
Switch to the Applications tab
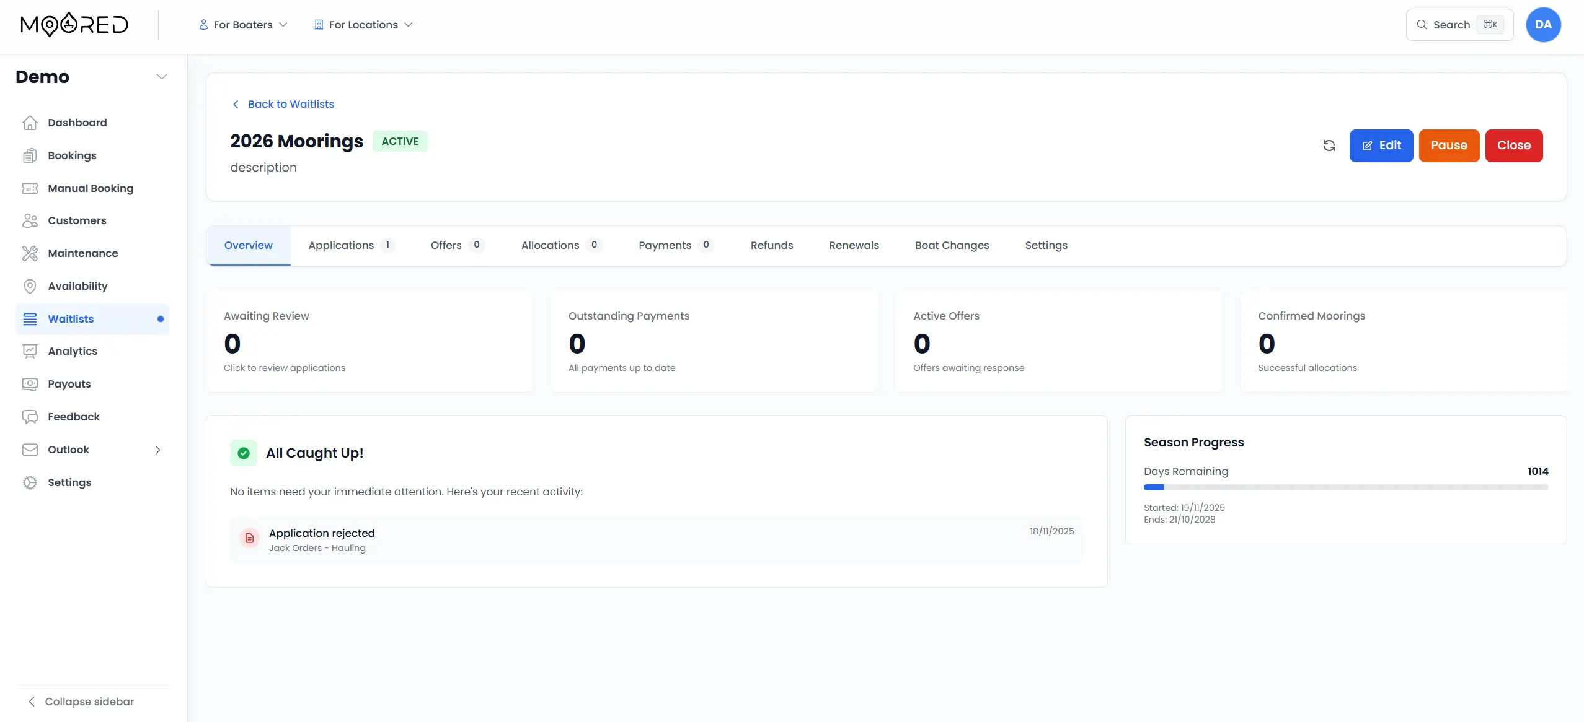pyautogui.click(x=342, y=245)
